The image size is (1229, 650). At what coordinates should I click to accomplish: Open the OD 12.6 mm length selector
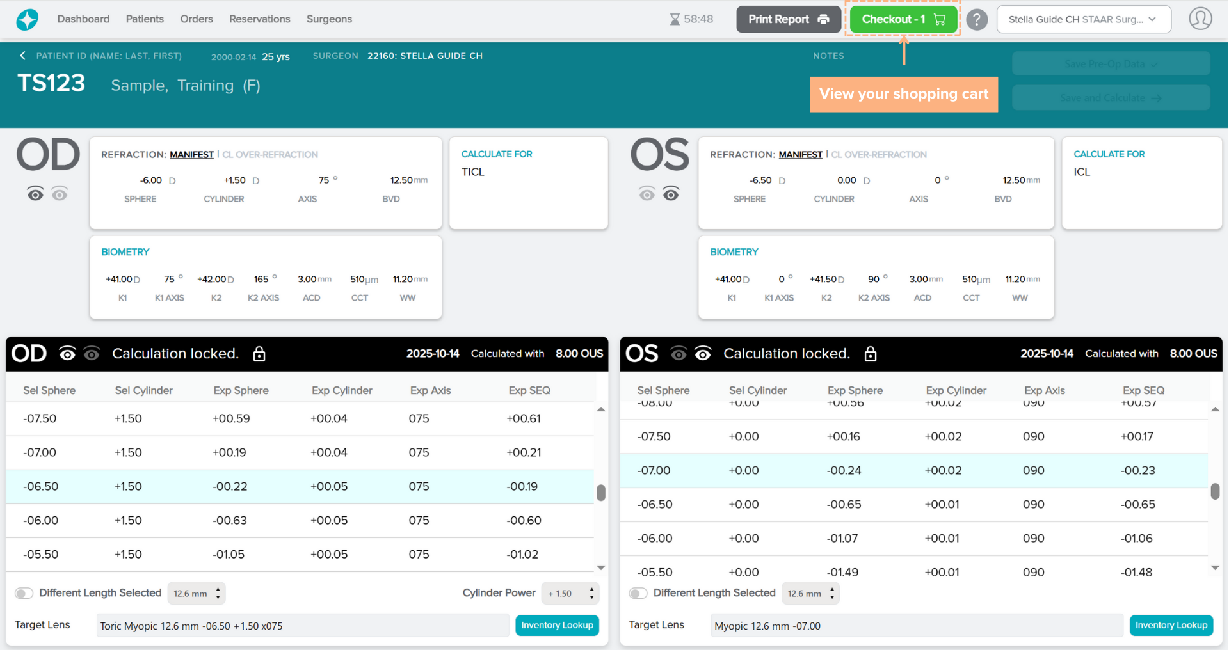[x=197, y=593]
